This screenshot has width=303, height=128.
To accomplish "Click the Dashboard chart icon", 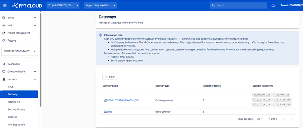I will pos(4,64).
